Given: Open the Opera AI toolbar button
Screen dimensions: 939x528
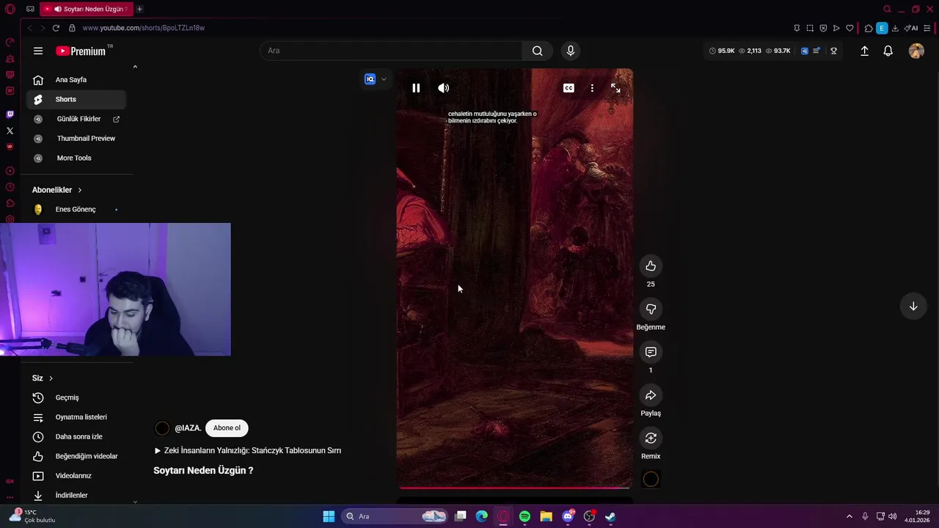Looking at the screenshot, I should (x=911, y=28).
